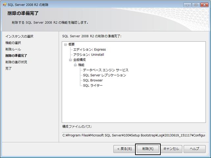Minimize the SQL Server 2008 R2 window
This screenshot has width=211, height=158.
[187, 5]
